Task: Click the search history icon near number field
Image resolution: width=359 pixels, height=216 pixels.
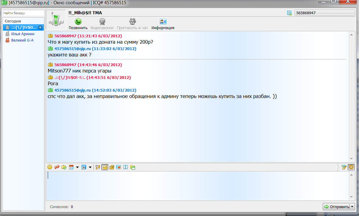Action: (x=289, y=13)
